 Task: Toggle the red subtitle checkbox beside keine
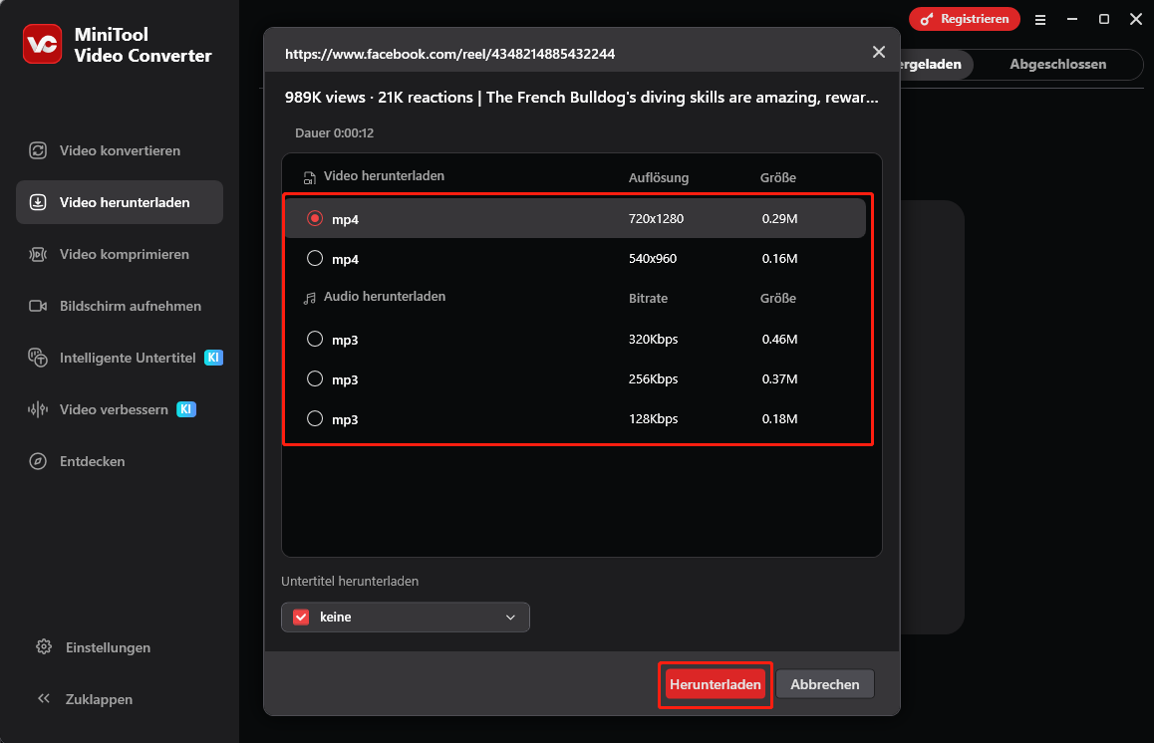pos(301,617)
